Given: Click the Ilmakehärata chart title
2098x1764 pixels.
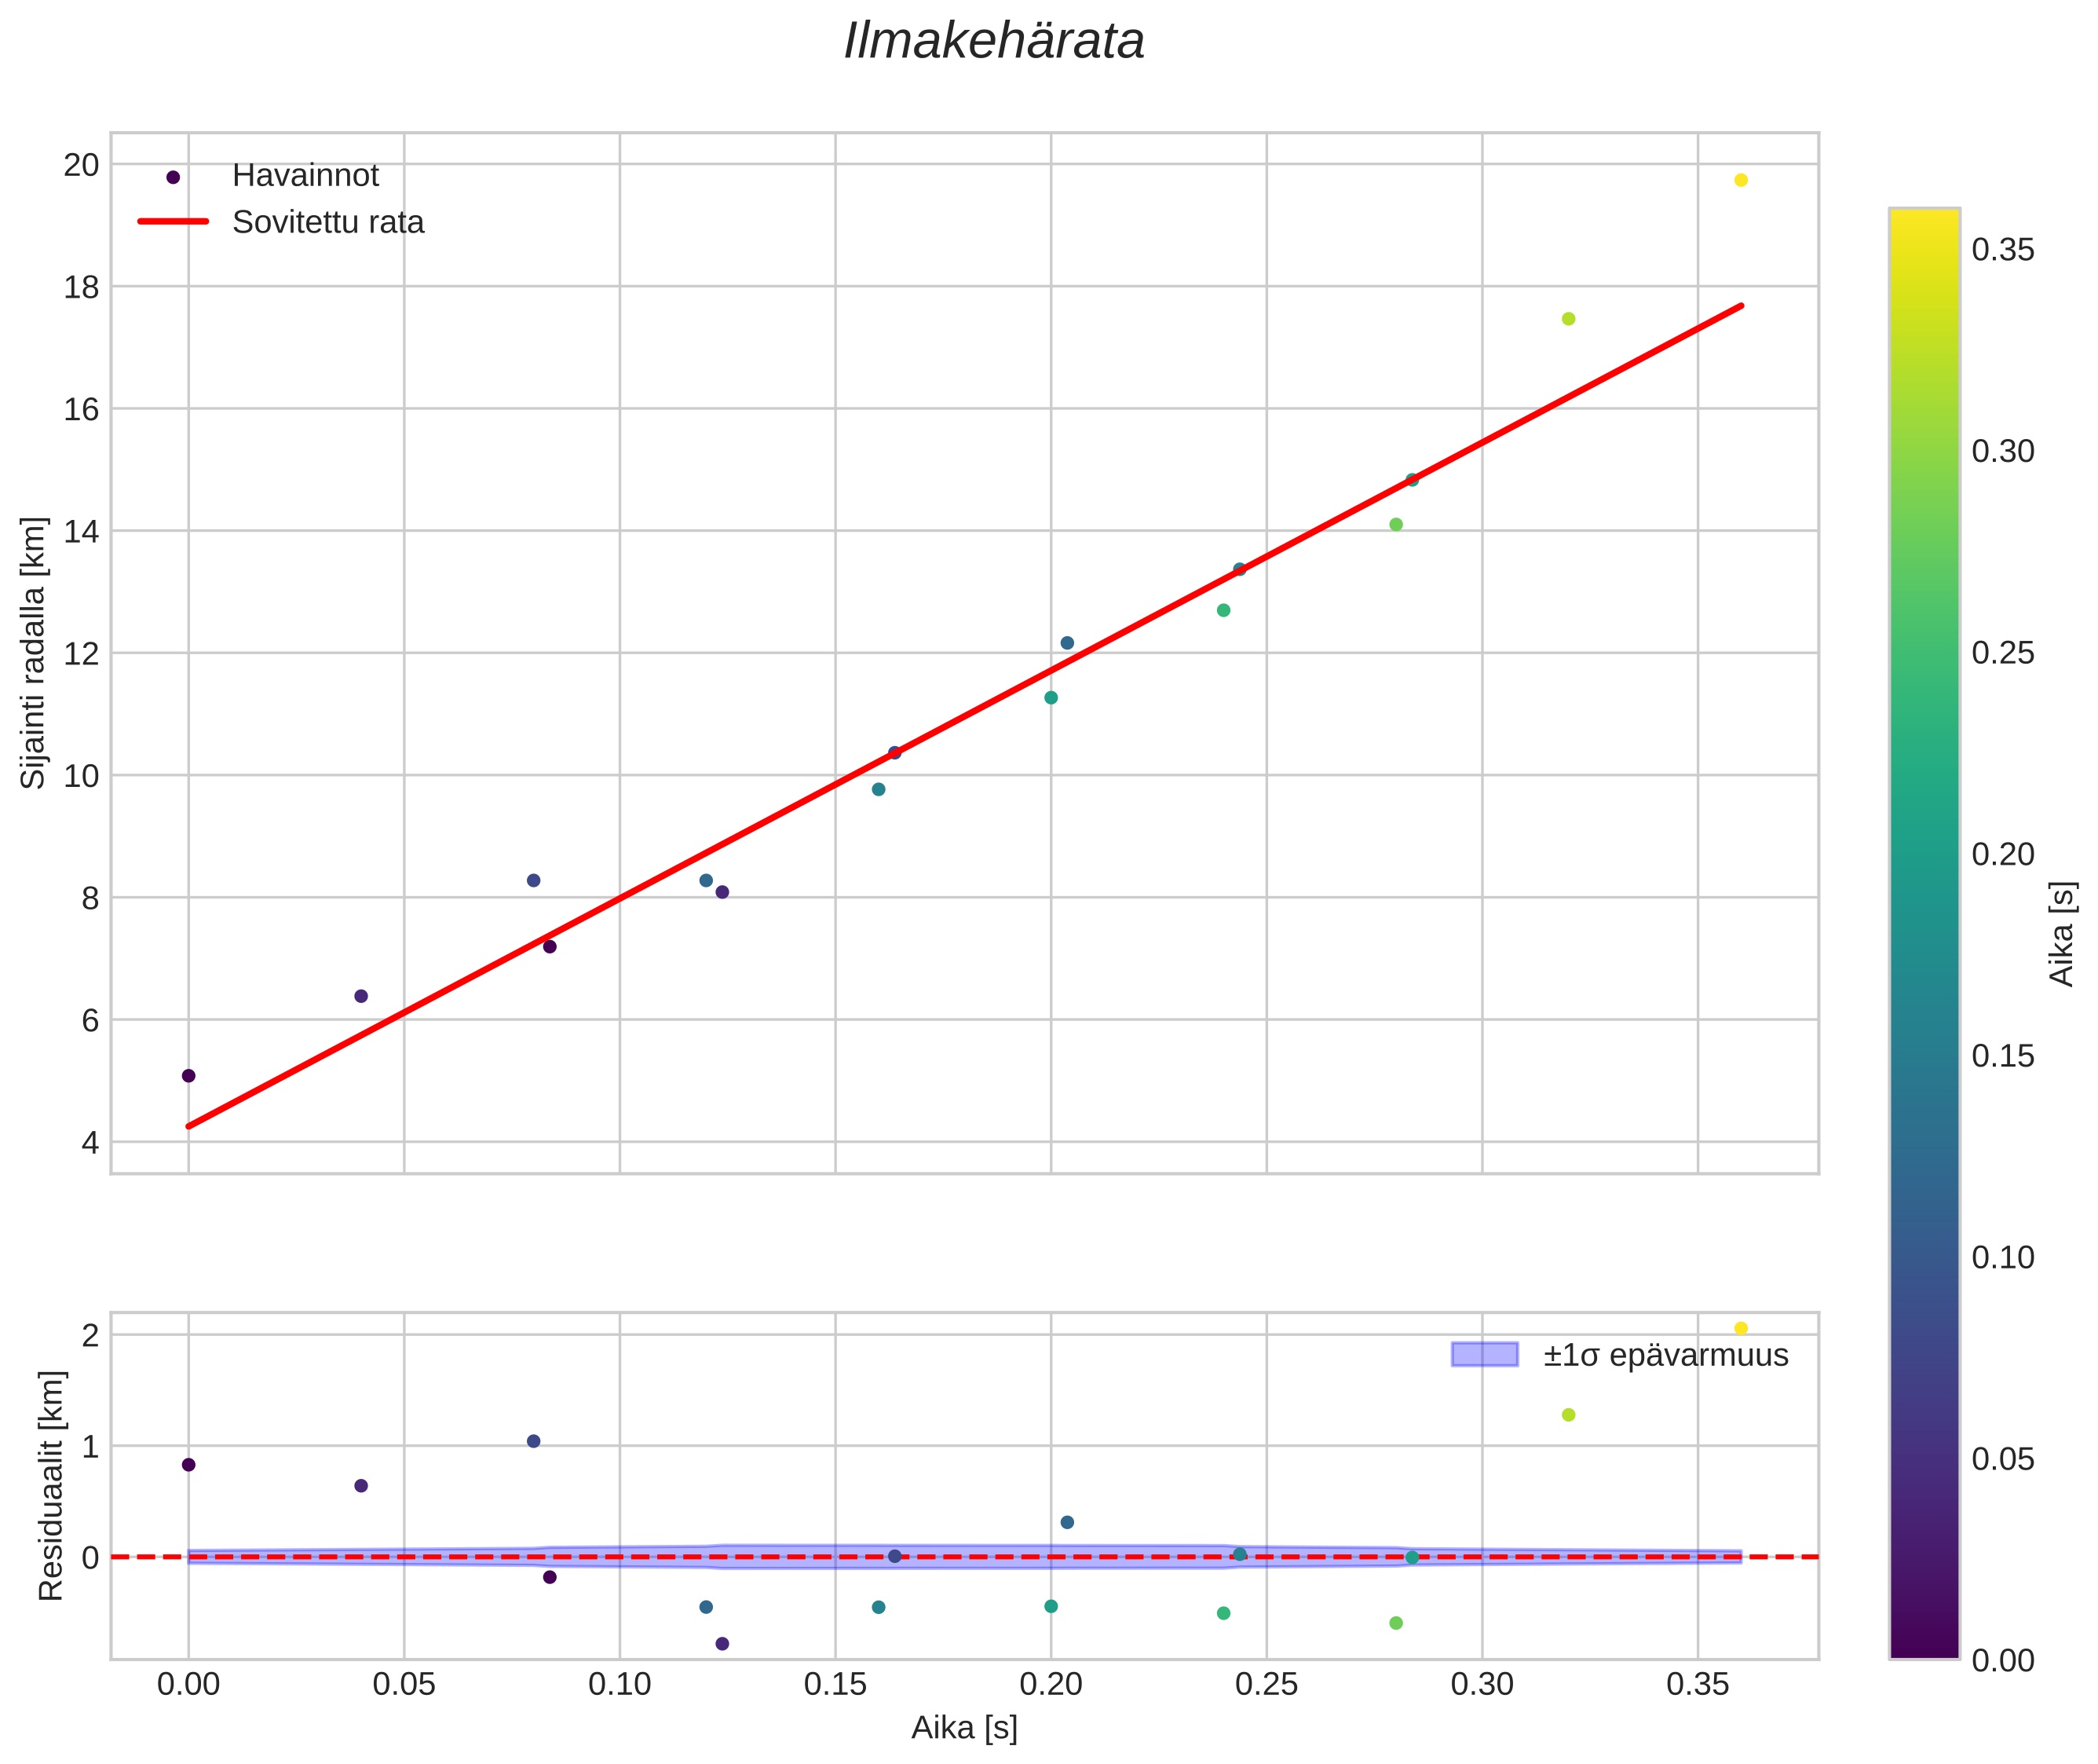Looking at the screenshot, I should click(993, 42).
